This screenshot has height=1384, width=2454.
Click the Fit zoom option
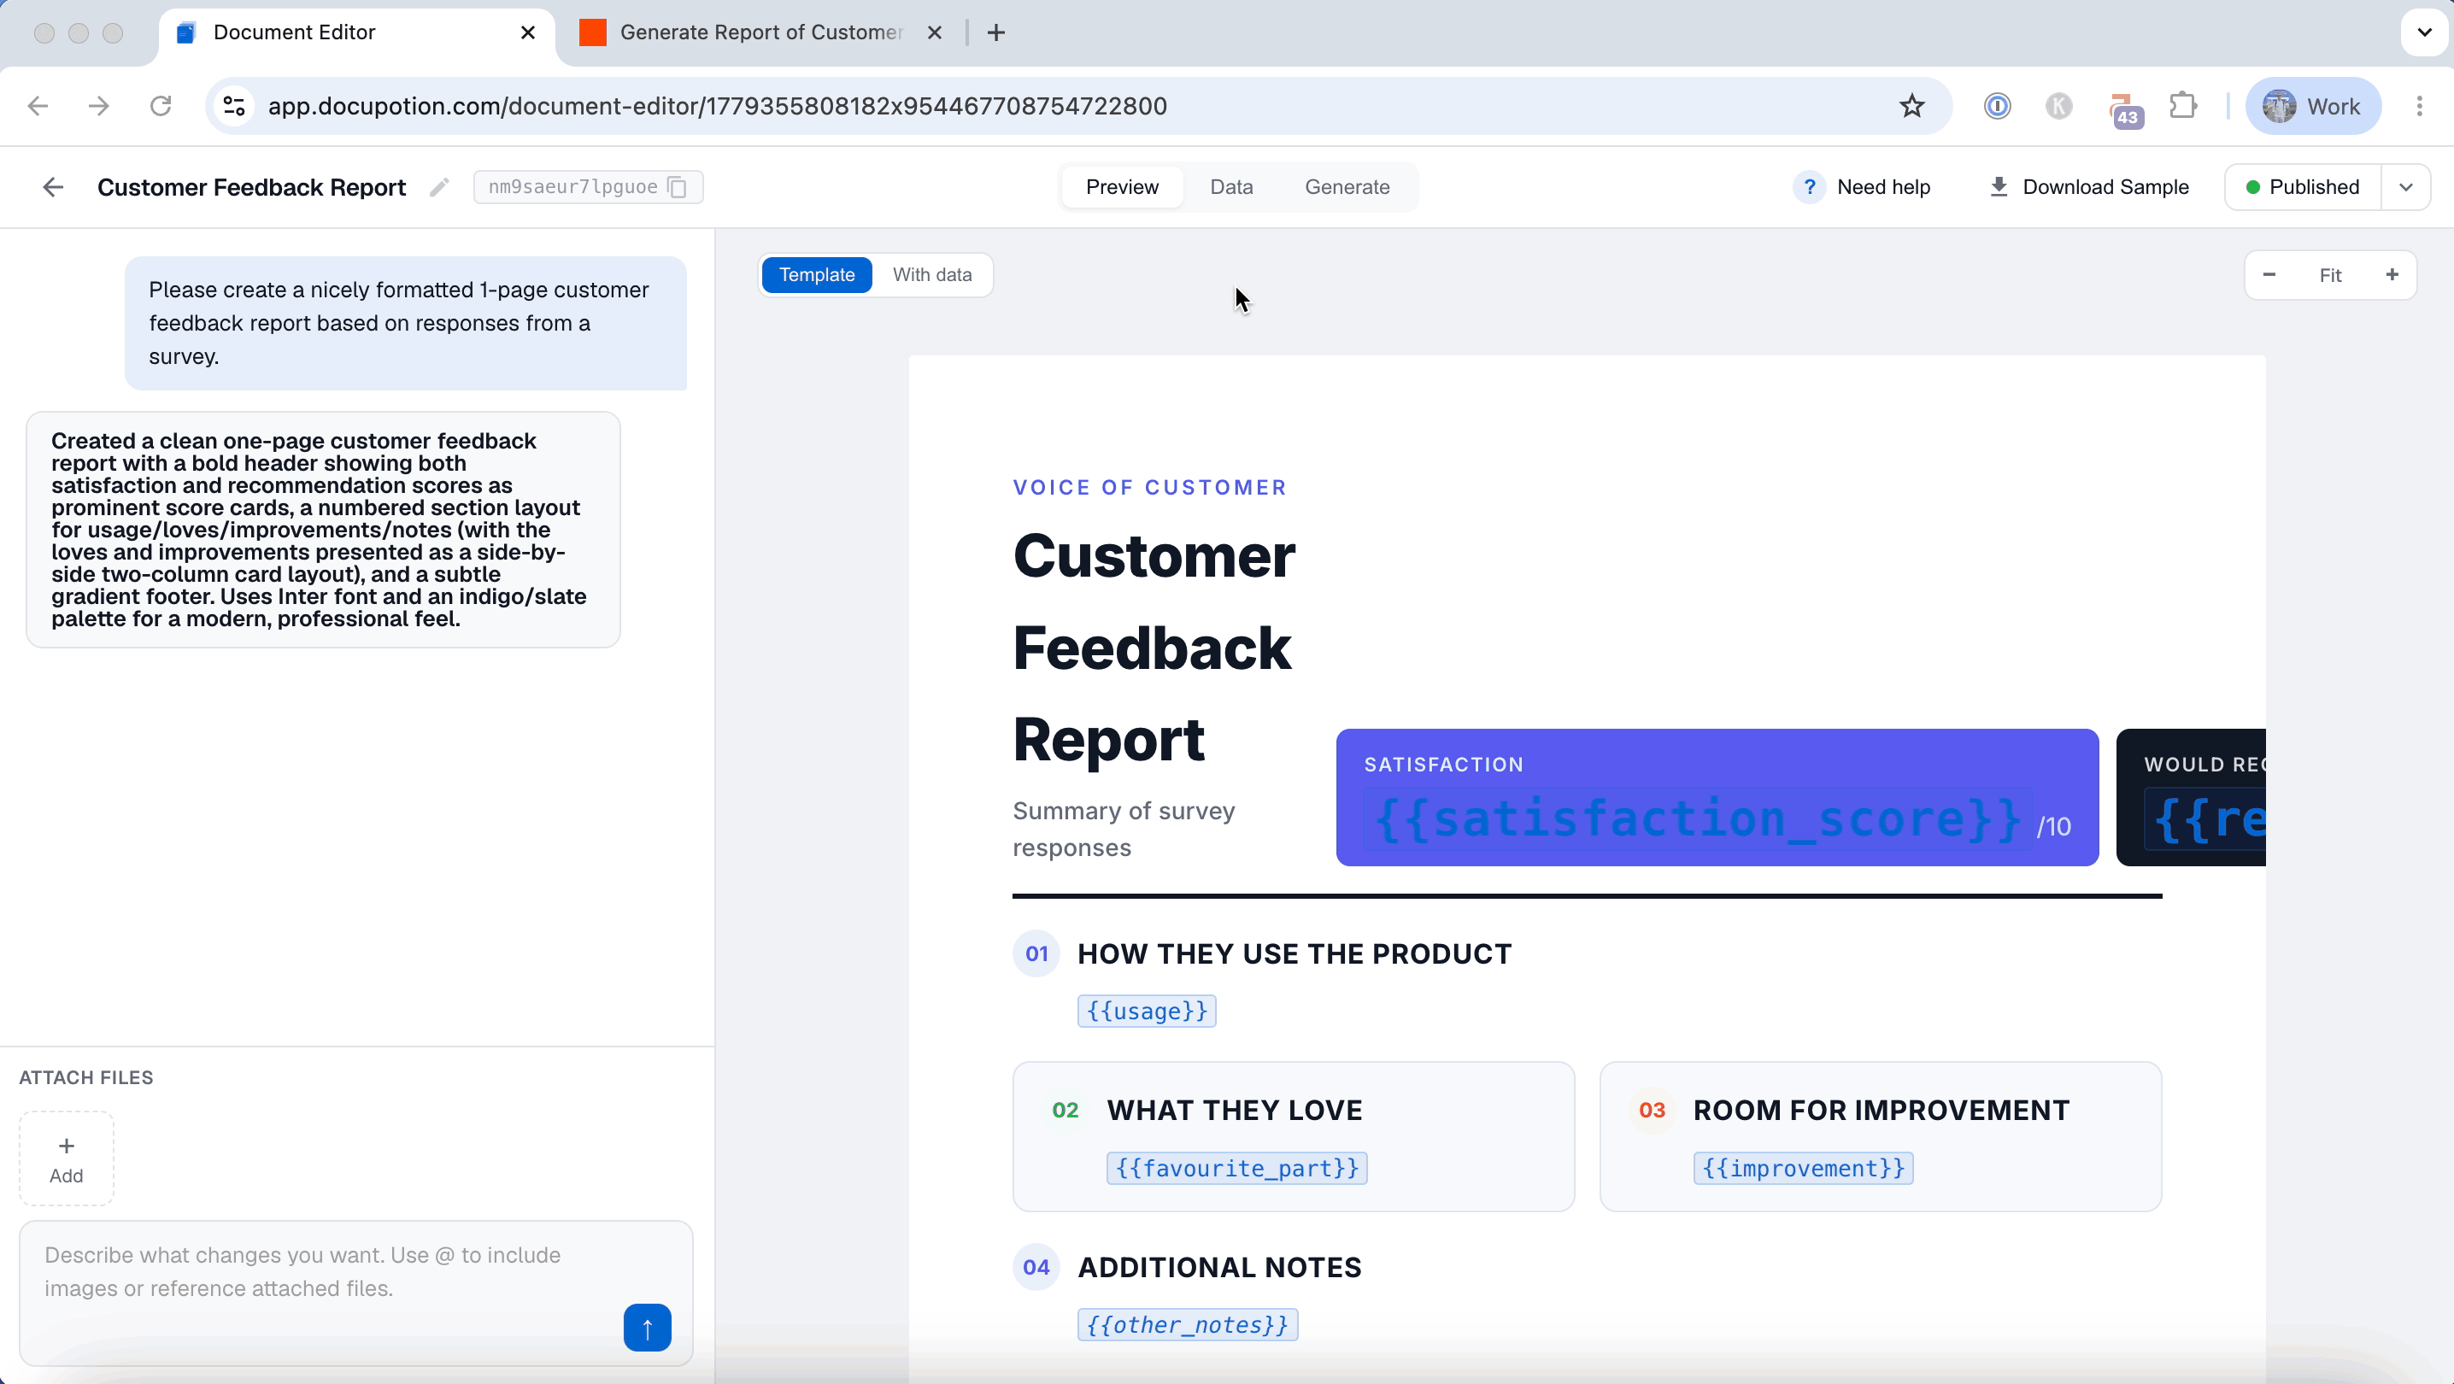tap(2330, 275)
